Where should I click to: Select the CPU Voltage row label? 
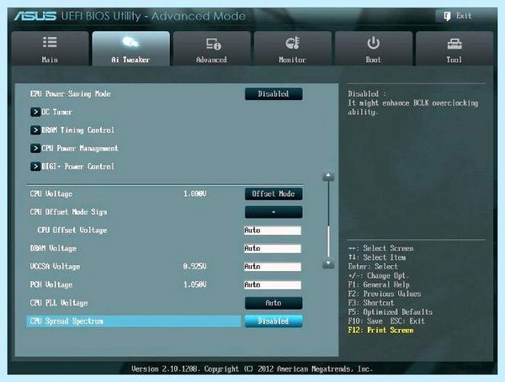pyautogui.click(x=51, y=194)
